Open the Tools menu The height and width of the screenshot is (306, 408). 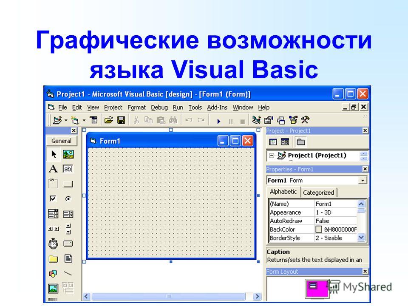pyautogui.click(x=195, y=108)
